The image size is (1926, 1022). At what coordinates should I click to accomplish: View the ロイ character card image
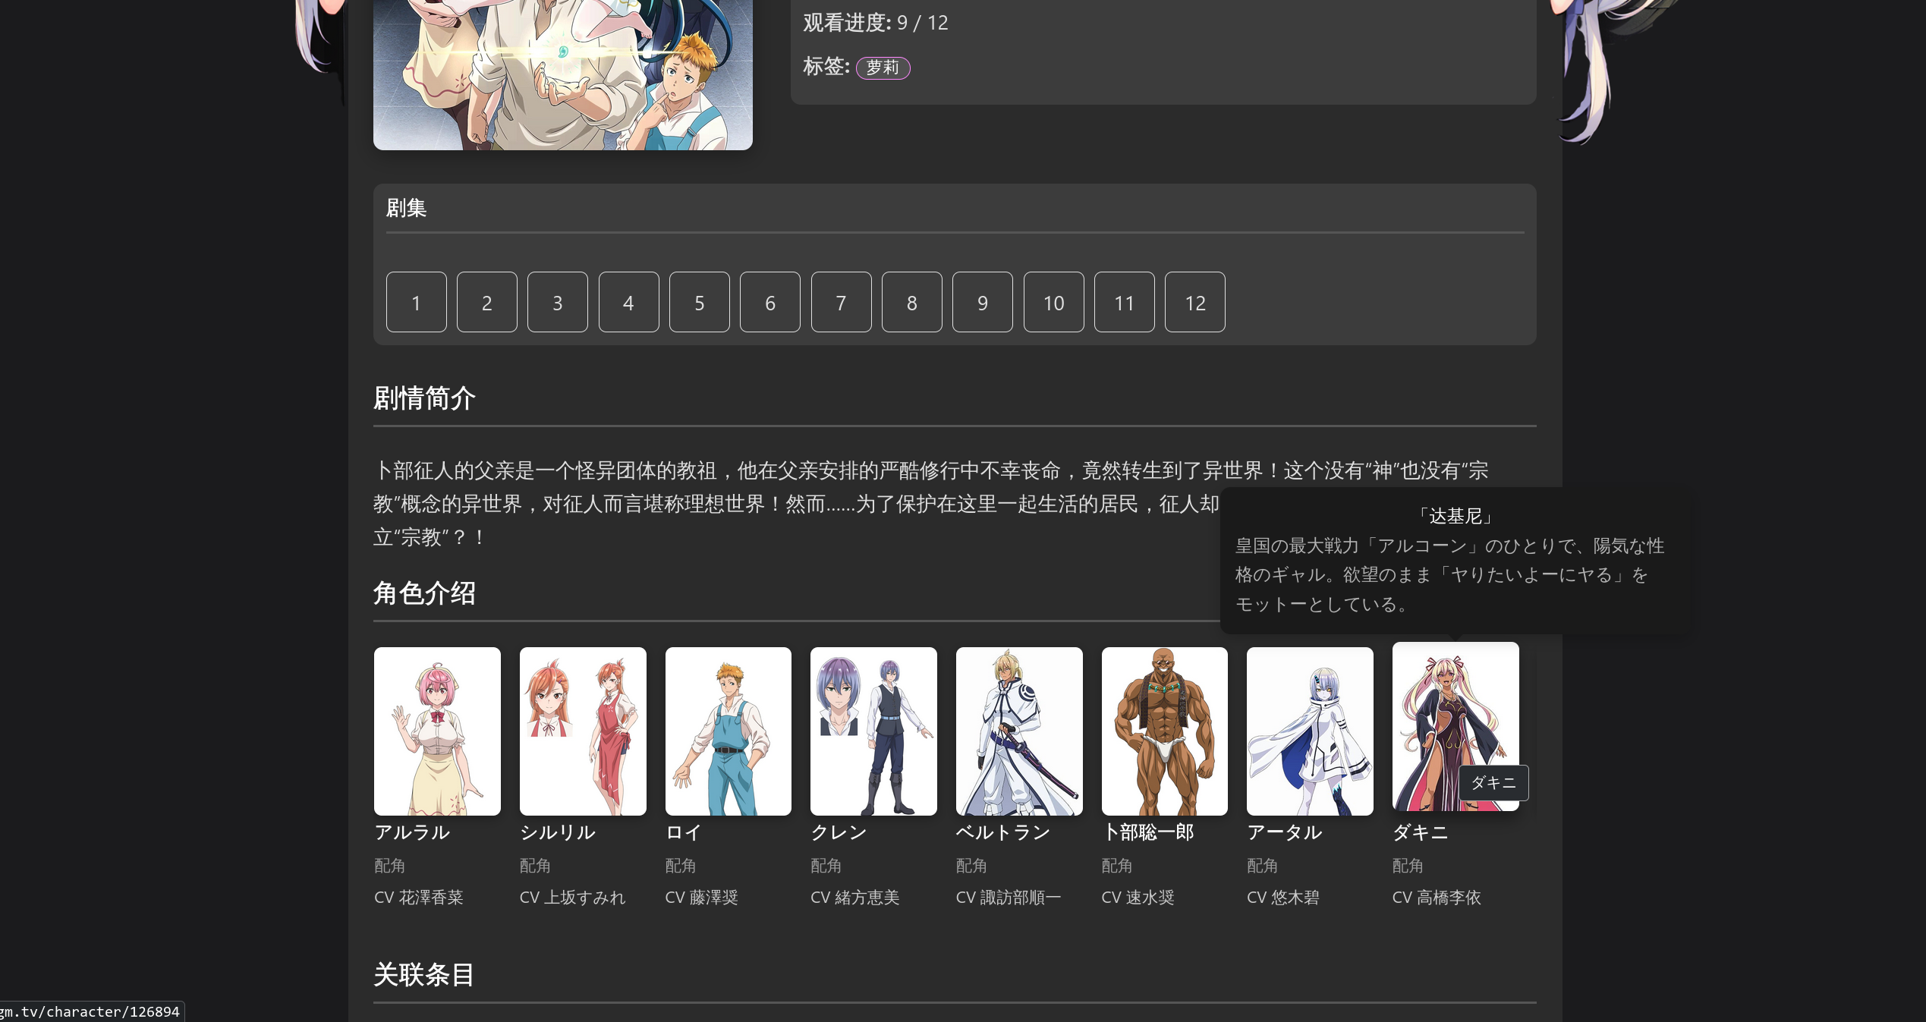[x=728, y=731]
